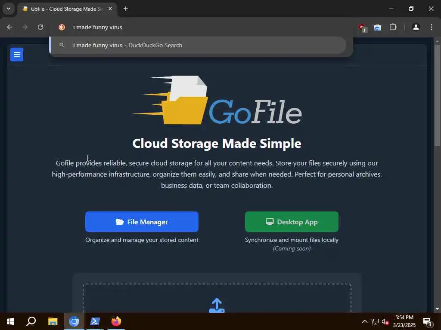Expand the tab search dropdown
This screenshot has width=441, height=330.
[9, 9]
